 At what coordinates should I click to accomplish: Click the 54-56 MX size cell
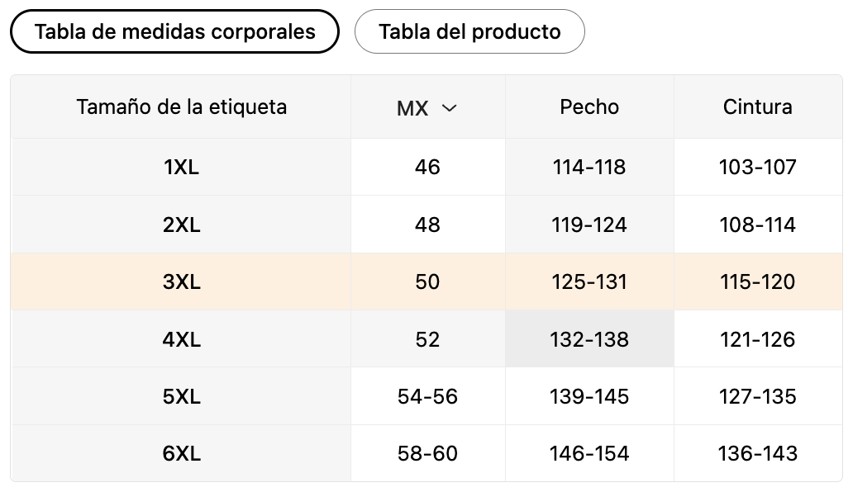427,396
